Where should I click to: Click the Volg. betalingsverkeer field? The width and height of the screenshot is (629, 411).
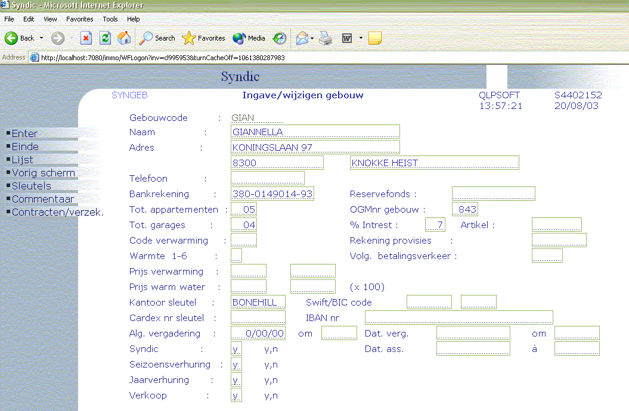[x=547, y=256]
